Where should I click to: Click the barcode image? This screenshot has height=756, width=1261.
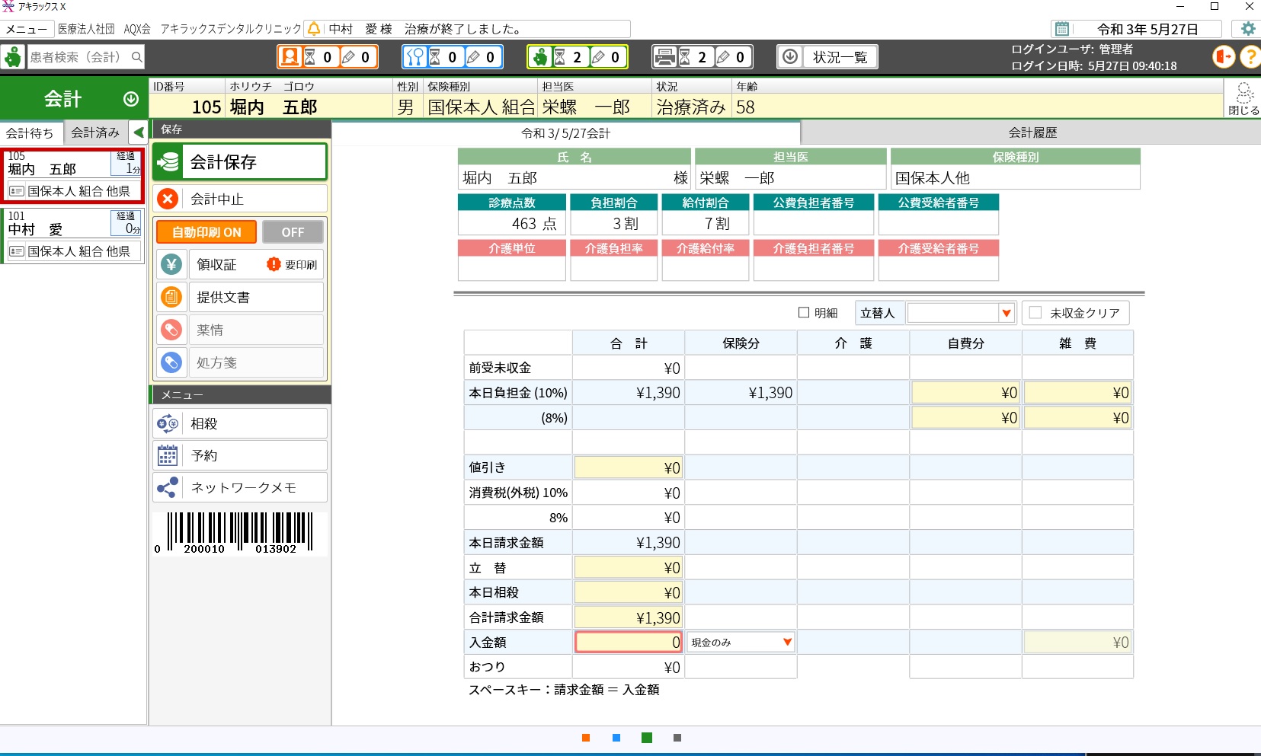pos(239,533)
